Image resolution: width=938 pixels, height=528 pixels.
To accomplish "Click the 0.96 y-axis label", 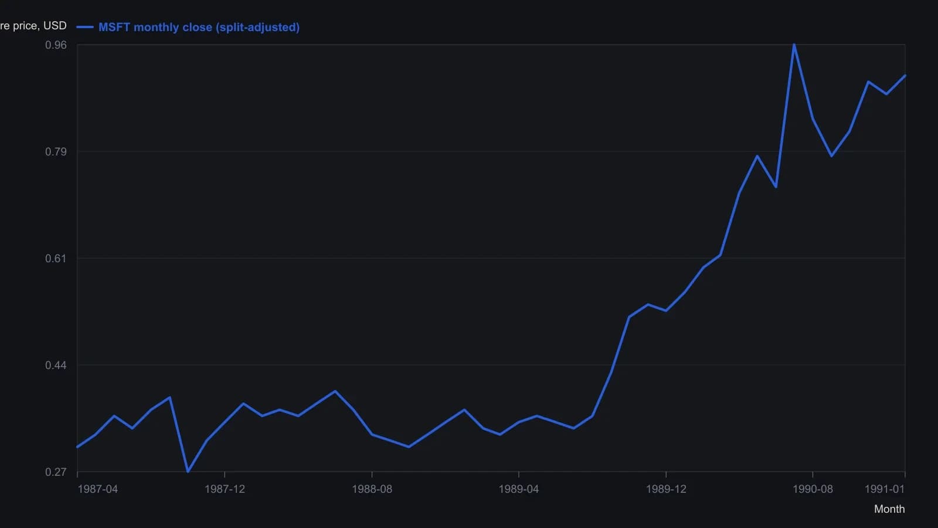I will [56, 45].
